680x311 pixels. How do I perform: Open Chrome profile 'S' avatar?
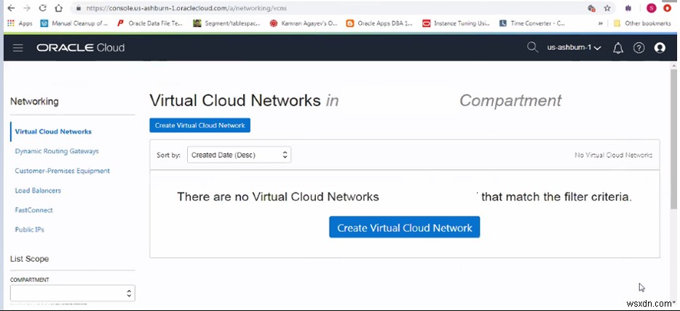click(x=652, y=8)
